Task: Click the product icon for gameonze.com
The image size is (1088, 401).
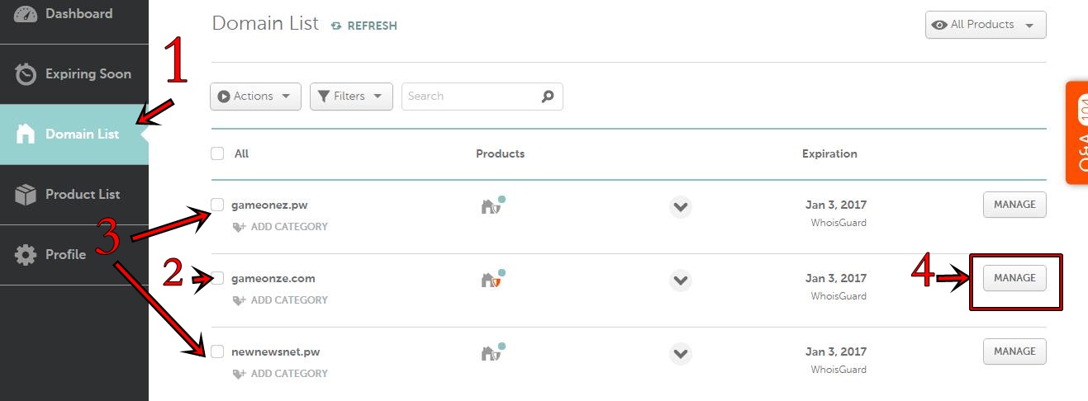Action: (491, 280)
